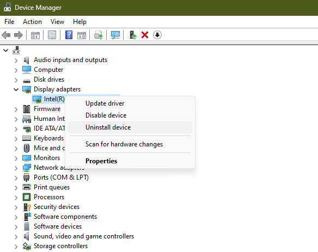Click the Disable device down-arrow icon
Screen dimensions: 318x252
point(157,35)
